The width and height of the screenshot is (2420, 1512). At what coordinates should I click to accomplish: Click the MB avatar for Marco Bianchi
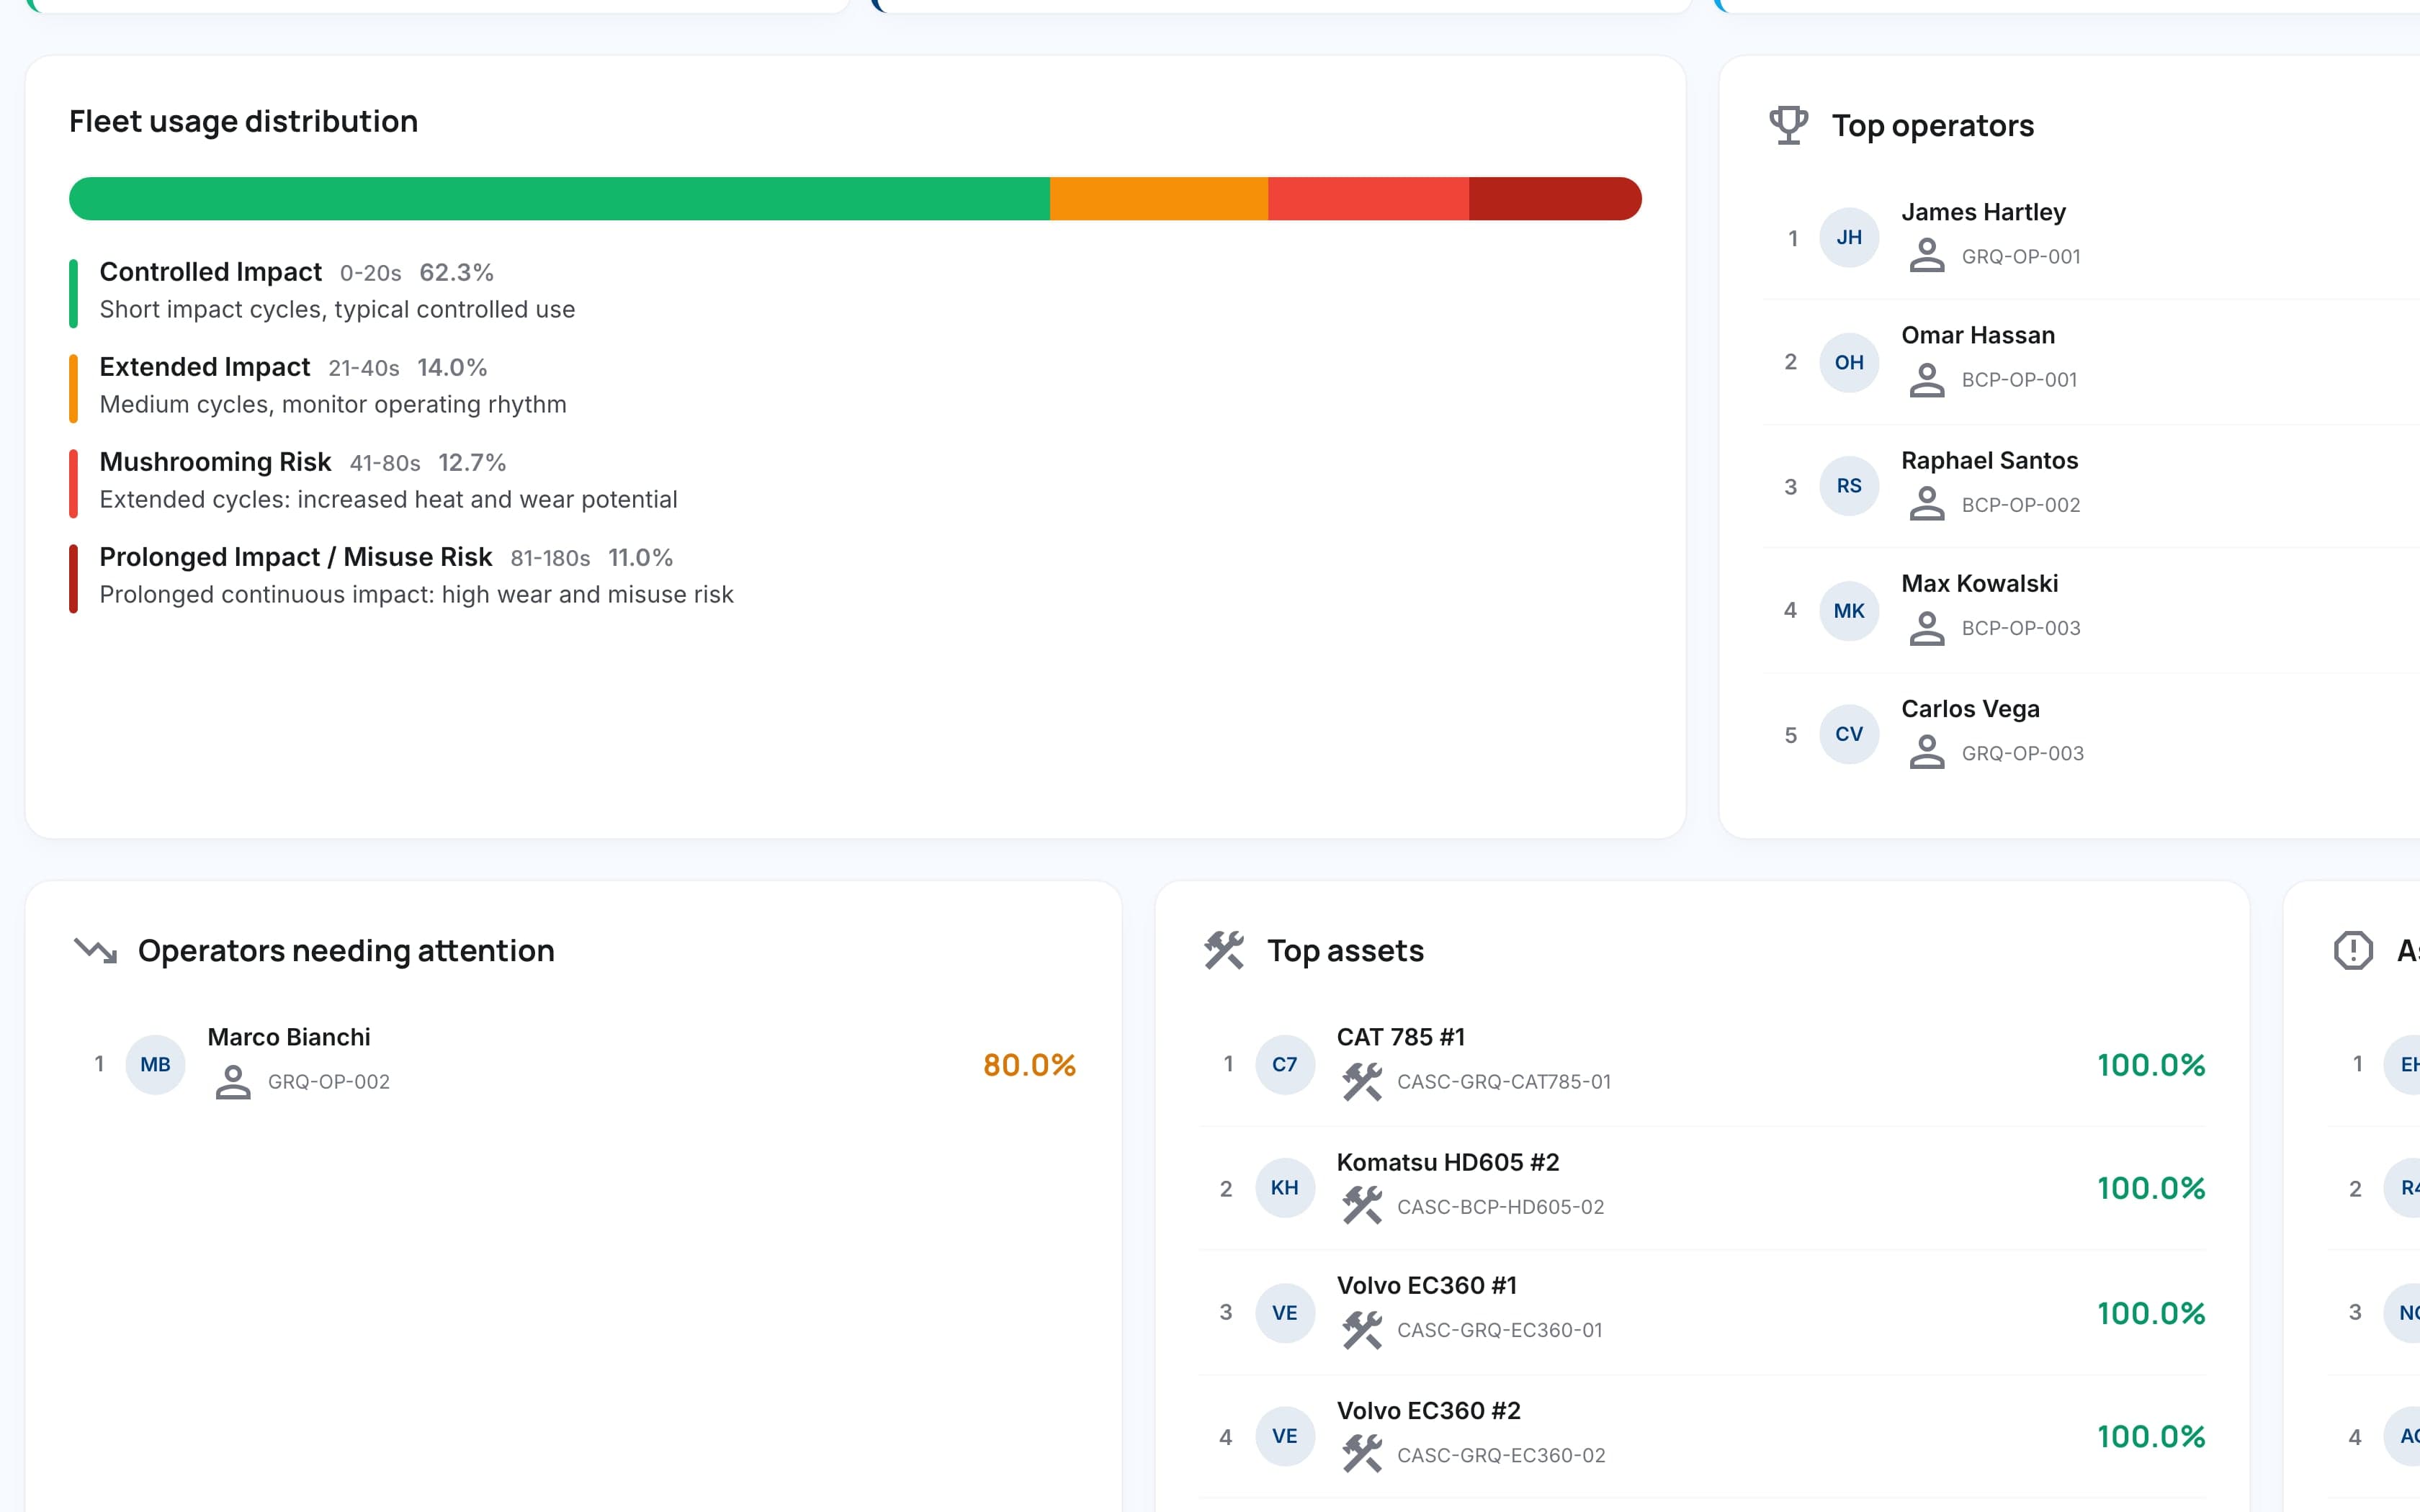pyautogui.click(x=155, y=1064)
